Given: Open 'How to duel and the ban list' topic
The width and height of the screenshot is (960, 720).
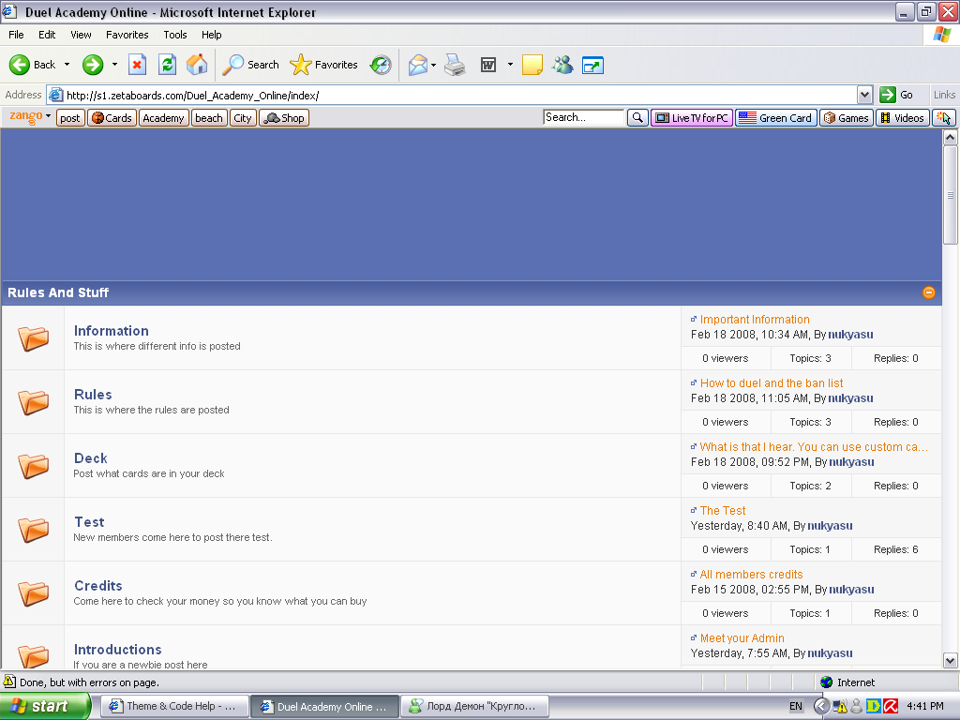Looking at the screenshot, I should [x=771, y=383].
